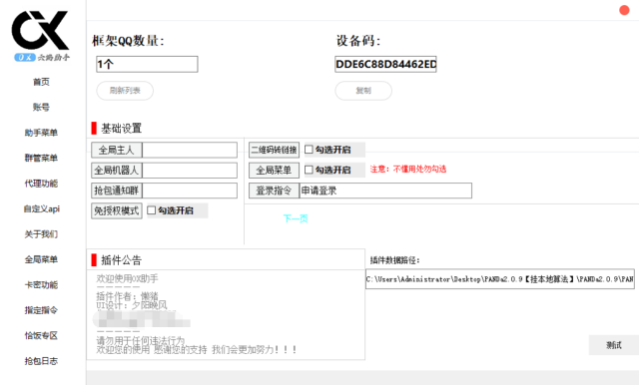Click the 全局机器人 label button

pyautogui.click(x=117, y=171)
